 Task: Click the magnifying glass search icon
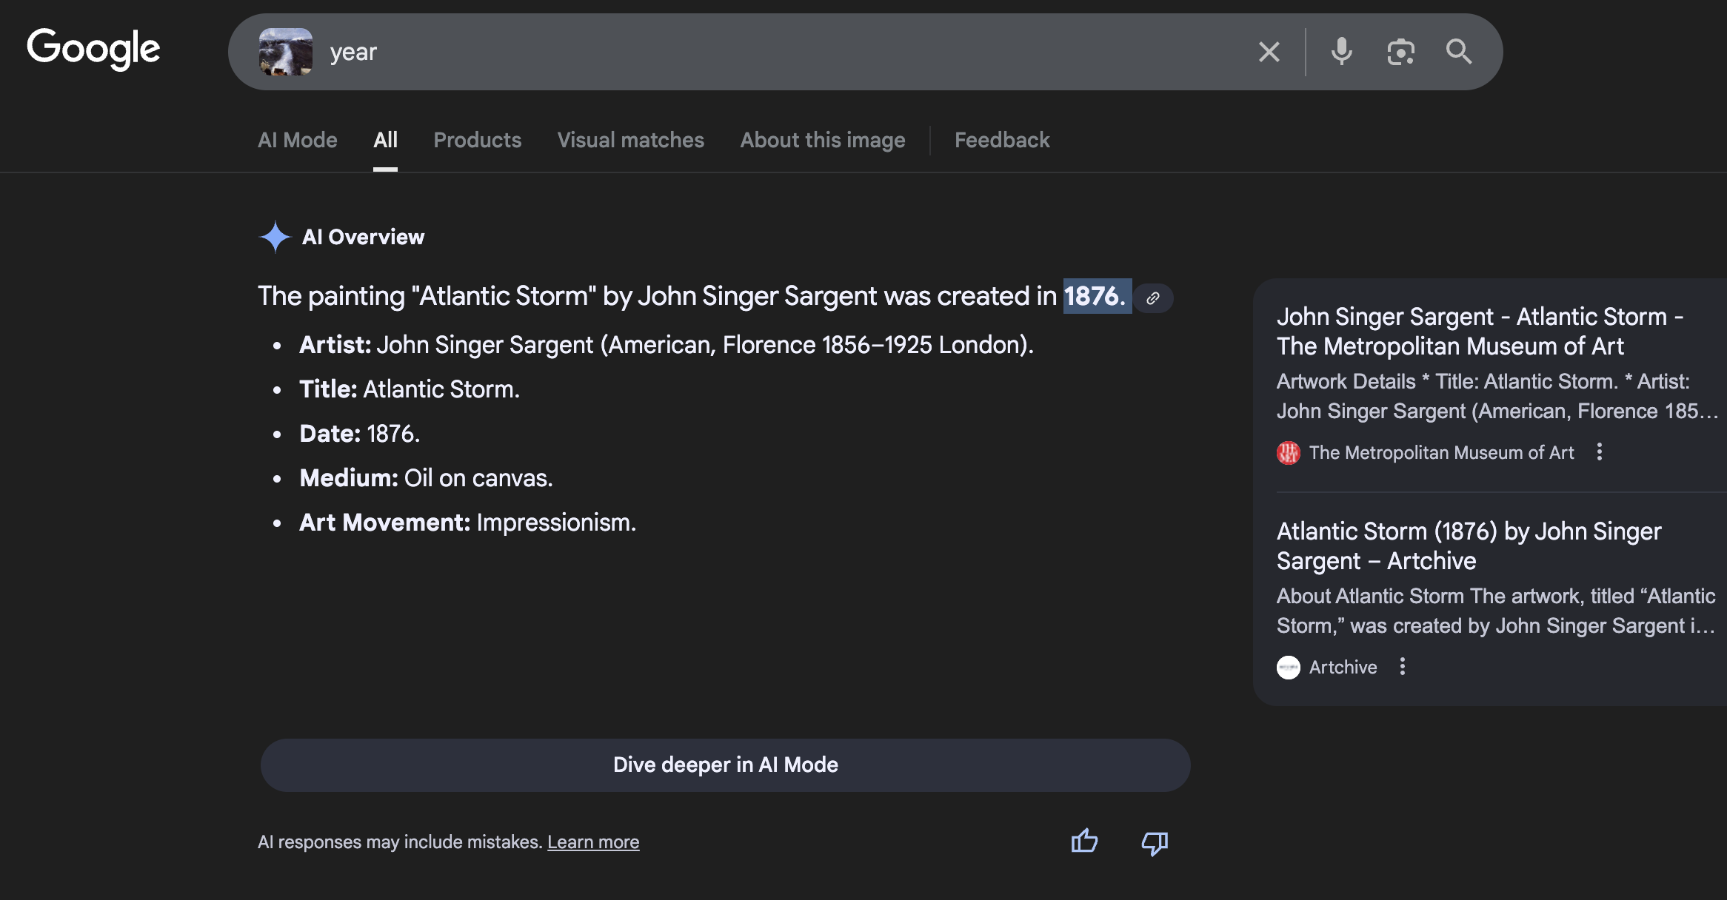[x=1458, y=52]
